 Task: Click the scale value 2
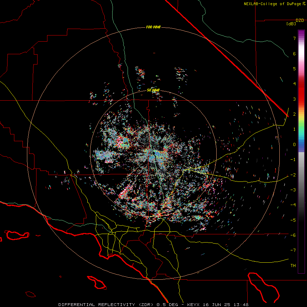tap(294, 114)
